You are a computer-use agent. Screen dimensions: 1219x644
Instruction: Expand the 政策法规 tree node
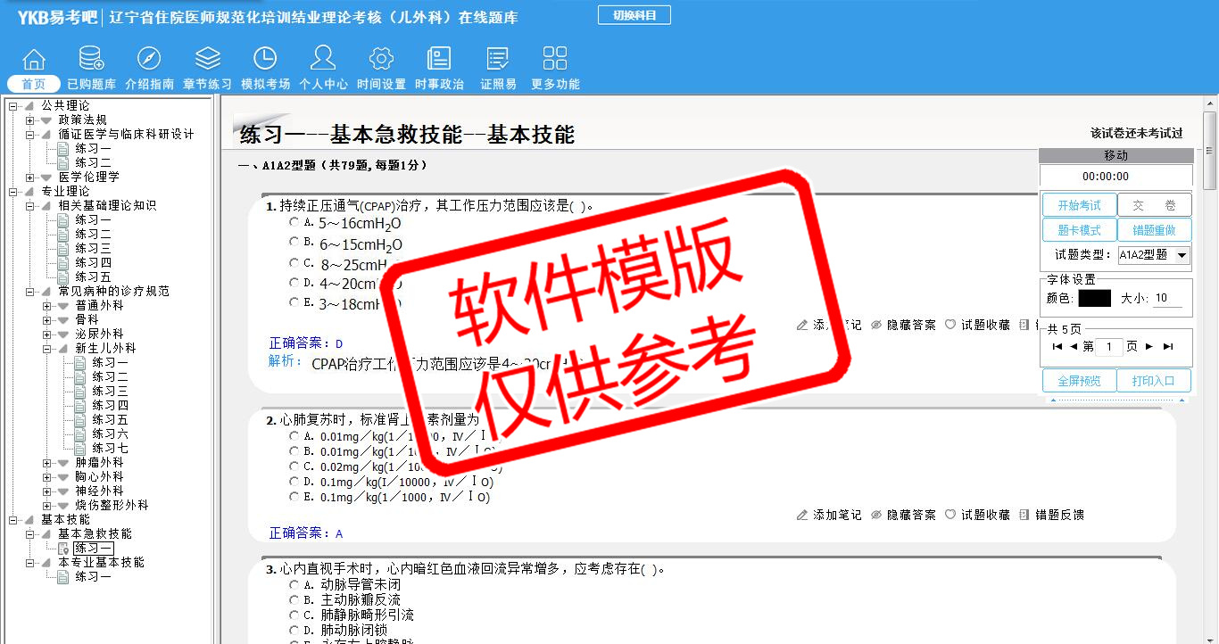30,120
